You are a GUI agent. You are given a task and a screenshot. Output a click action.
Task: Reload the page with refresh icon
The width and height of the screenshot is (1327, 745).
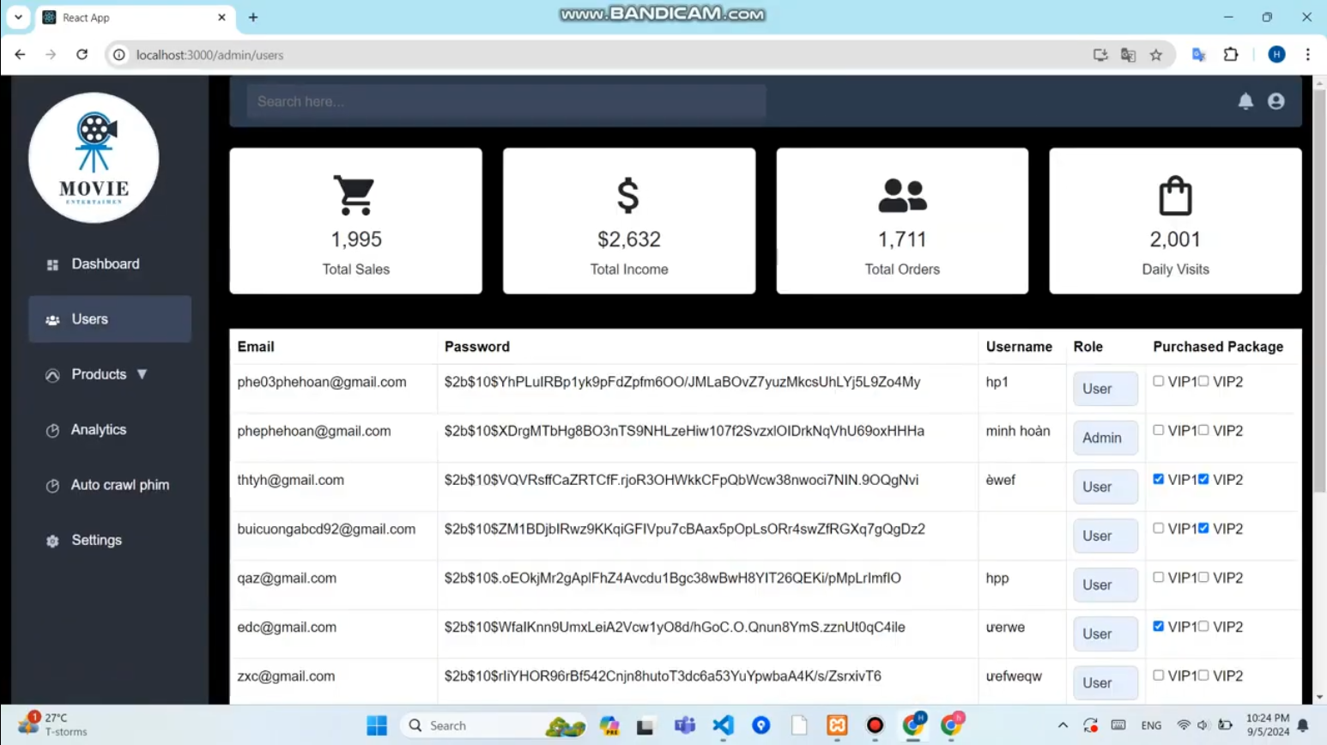pos(82,54)
